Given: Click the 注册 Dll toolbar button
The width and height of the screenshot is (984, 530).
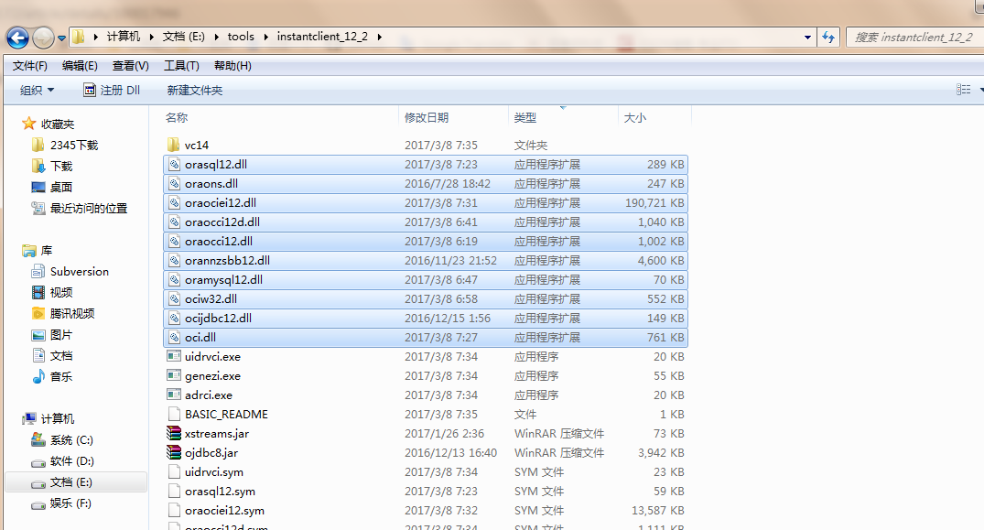Looking at the screenshot, I should (x=112, y=91).
